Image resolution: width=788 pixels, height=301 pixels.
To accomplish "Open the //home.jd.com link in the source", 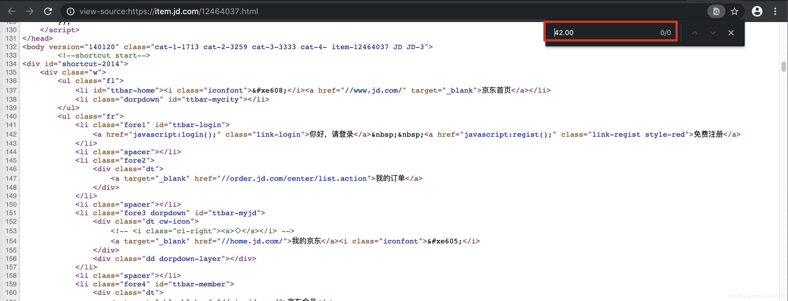I will (251, 241).
